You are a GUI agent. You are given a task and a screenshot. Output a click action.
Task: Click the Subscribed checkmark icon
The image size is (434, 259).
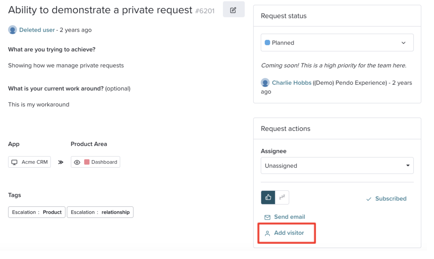coord(369,199)
